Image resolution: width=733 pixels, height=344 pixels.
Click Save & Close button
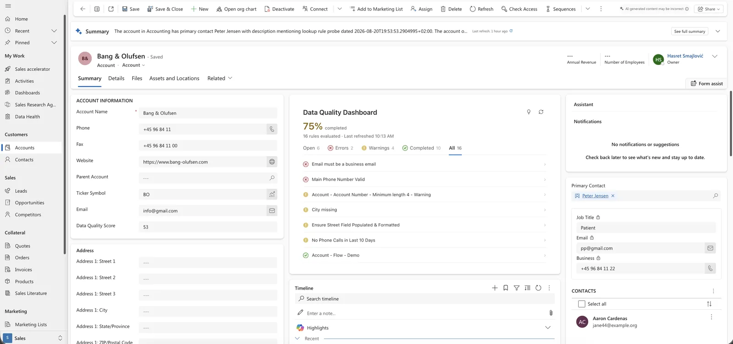tap(165, 9)
